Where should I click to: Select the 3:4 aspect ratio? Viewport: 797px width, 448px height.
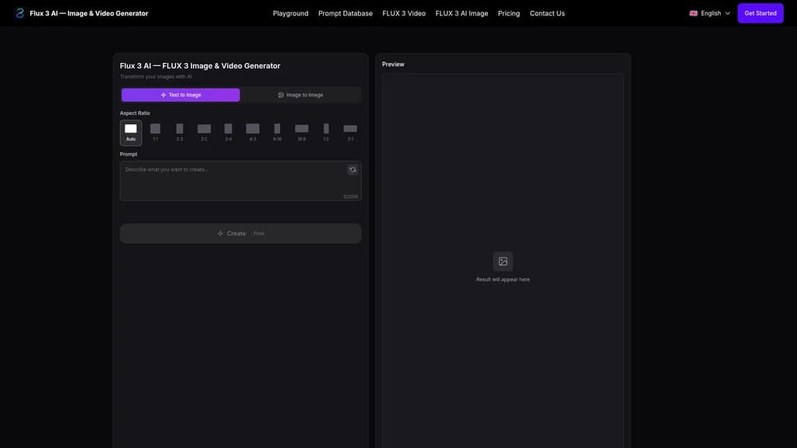click(x=228, y=132)
